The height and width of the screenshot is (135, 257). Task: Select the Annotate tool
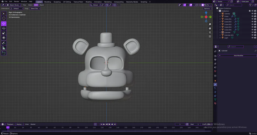[x=4, y=43]
